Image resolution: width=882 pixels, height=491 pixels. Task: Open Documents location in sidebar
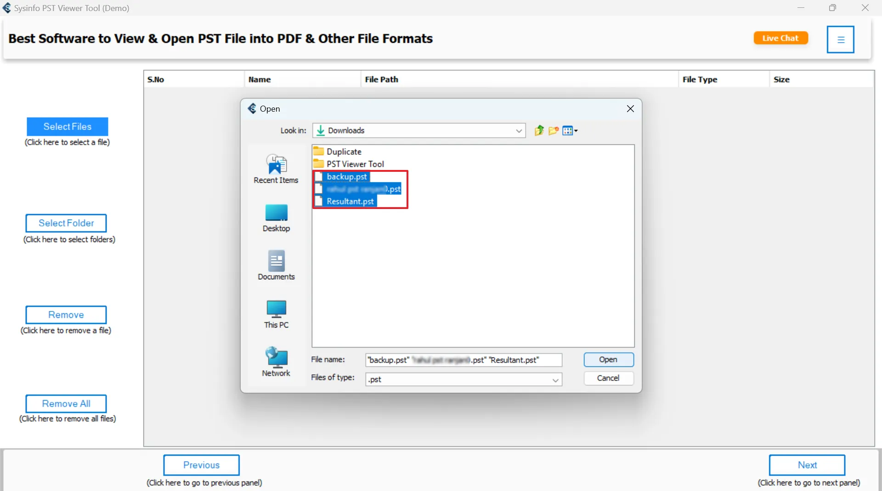(276, 265)
